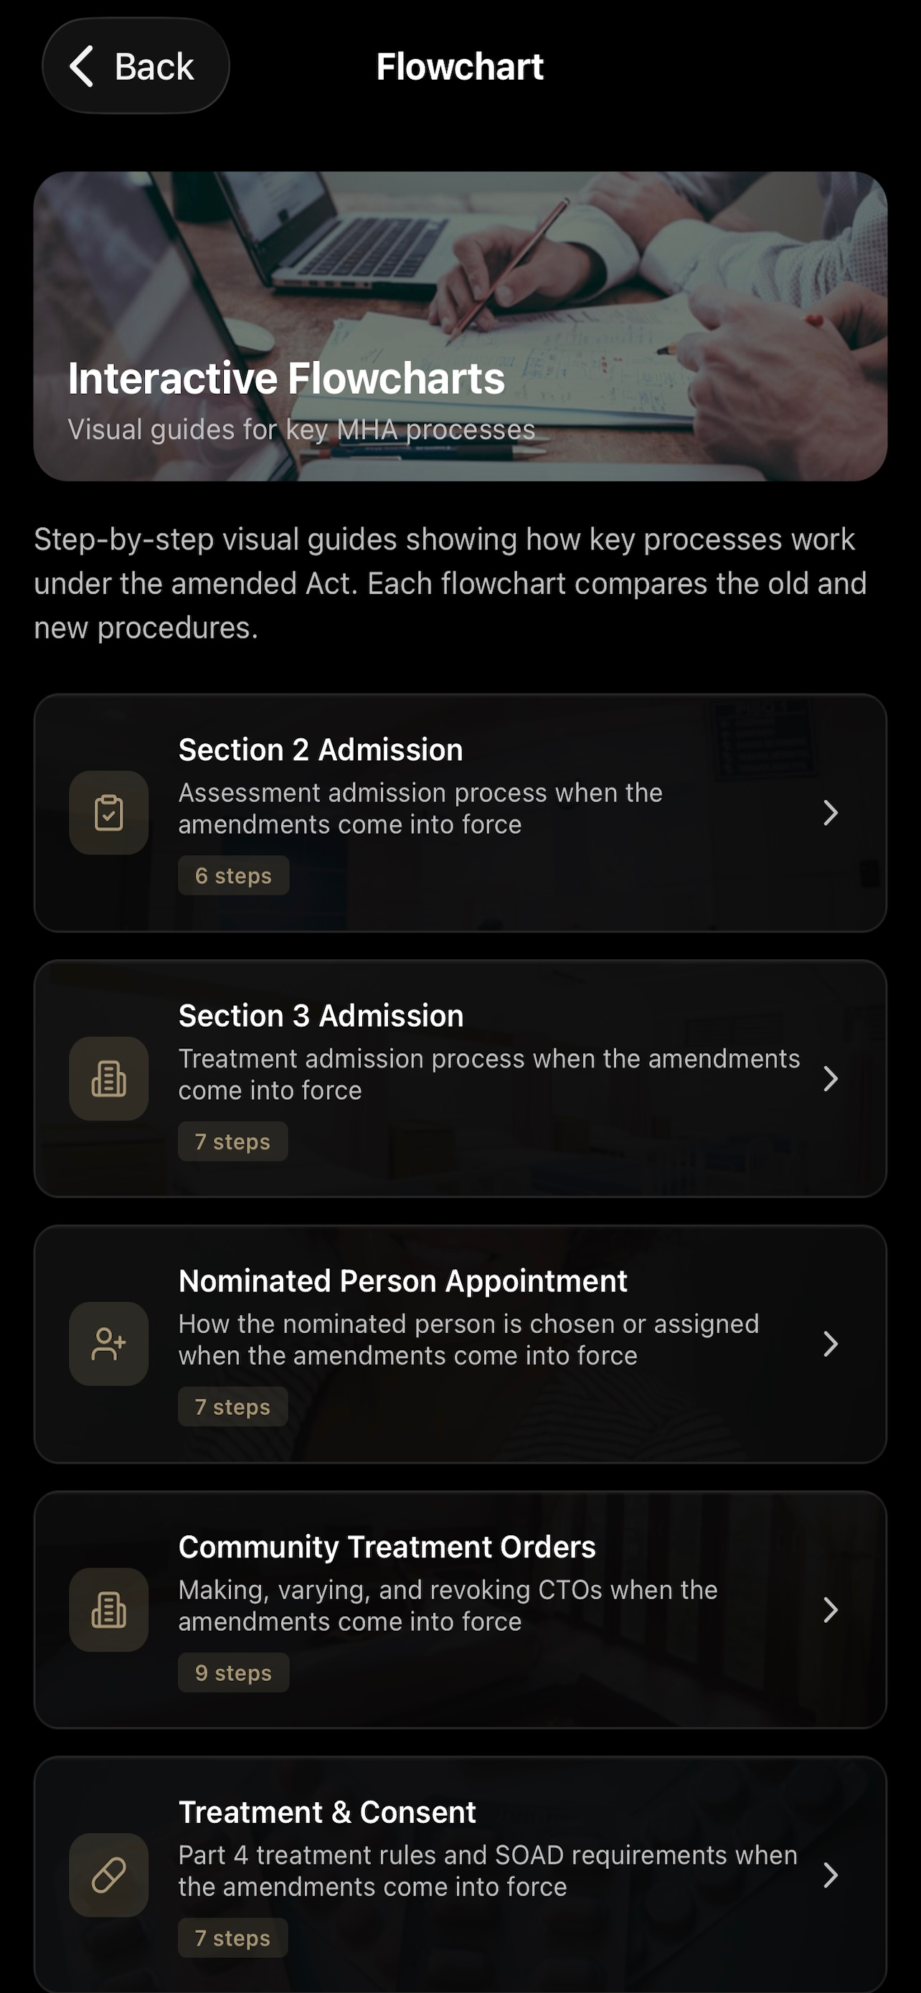This screenshot has height=1993, width=921.
Task: Open the Section 2 Admission title
Action: pos(321,750)
